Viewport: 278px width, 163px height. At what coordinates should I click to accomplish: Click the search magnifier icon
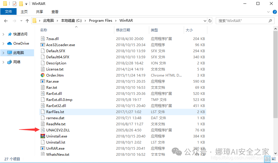270,21
